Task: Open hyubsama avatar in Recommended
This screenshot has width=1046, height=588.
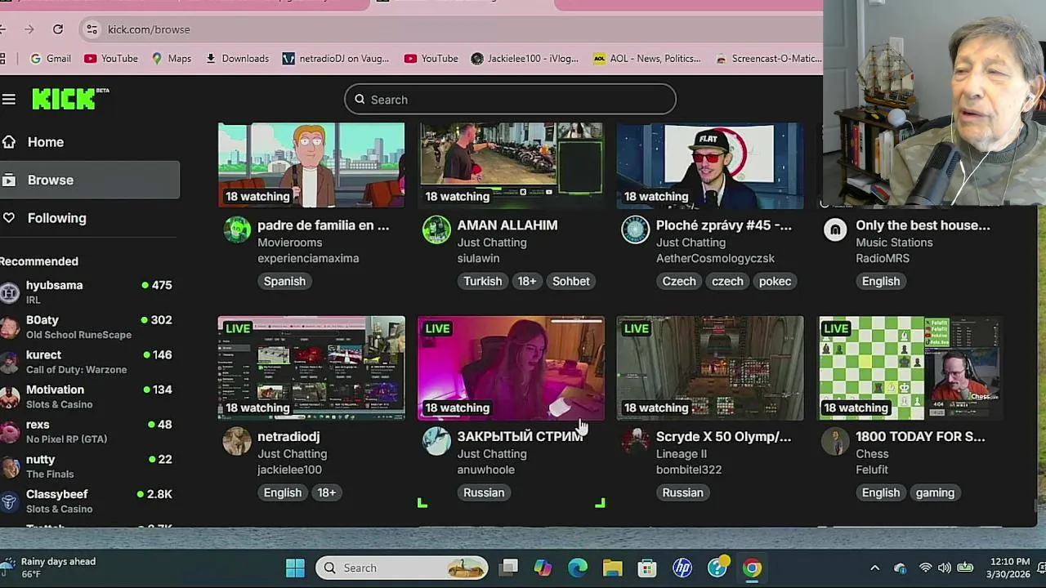Action: [10, 292]
